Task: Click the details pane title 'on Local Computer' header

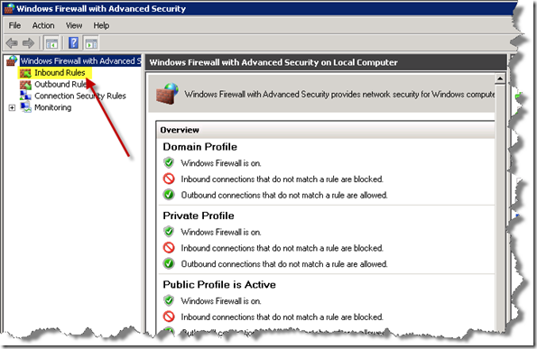Action: (x=273, y=62)
